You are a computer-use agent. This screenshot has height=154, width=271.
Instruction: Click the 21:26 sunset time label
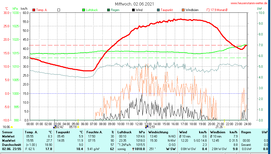coord(219,127)
